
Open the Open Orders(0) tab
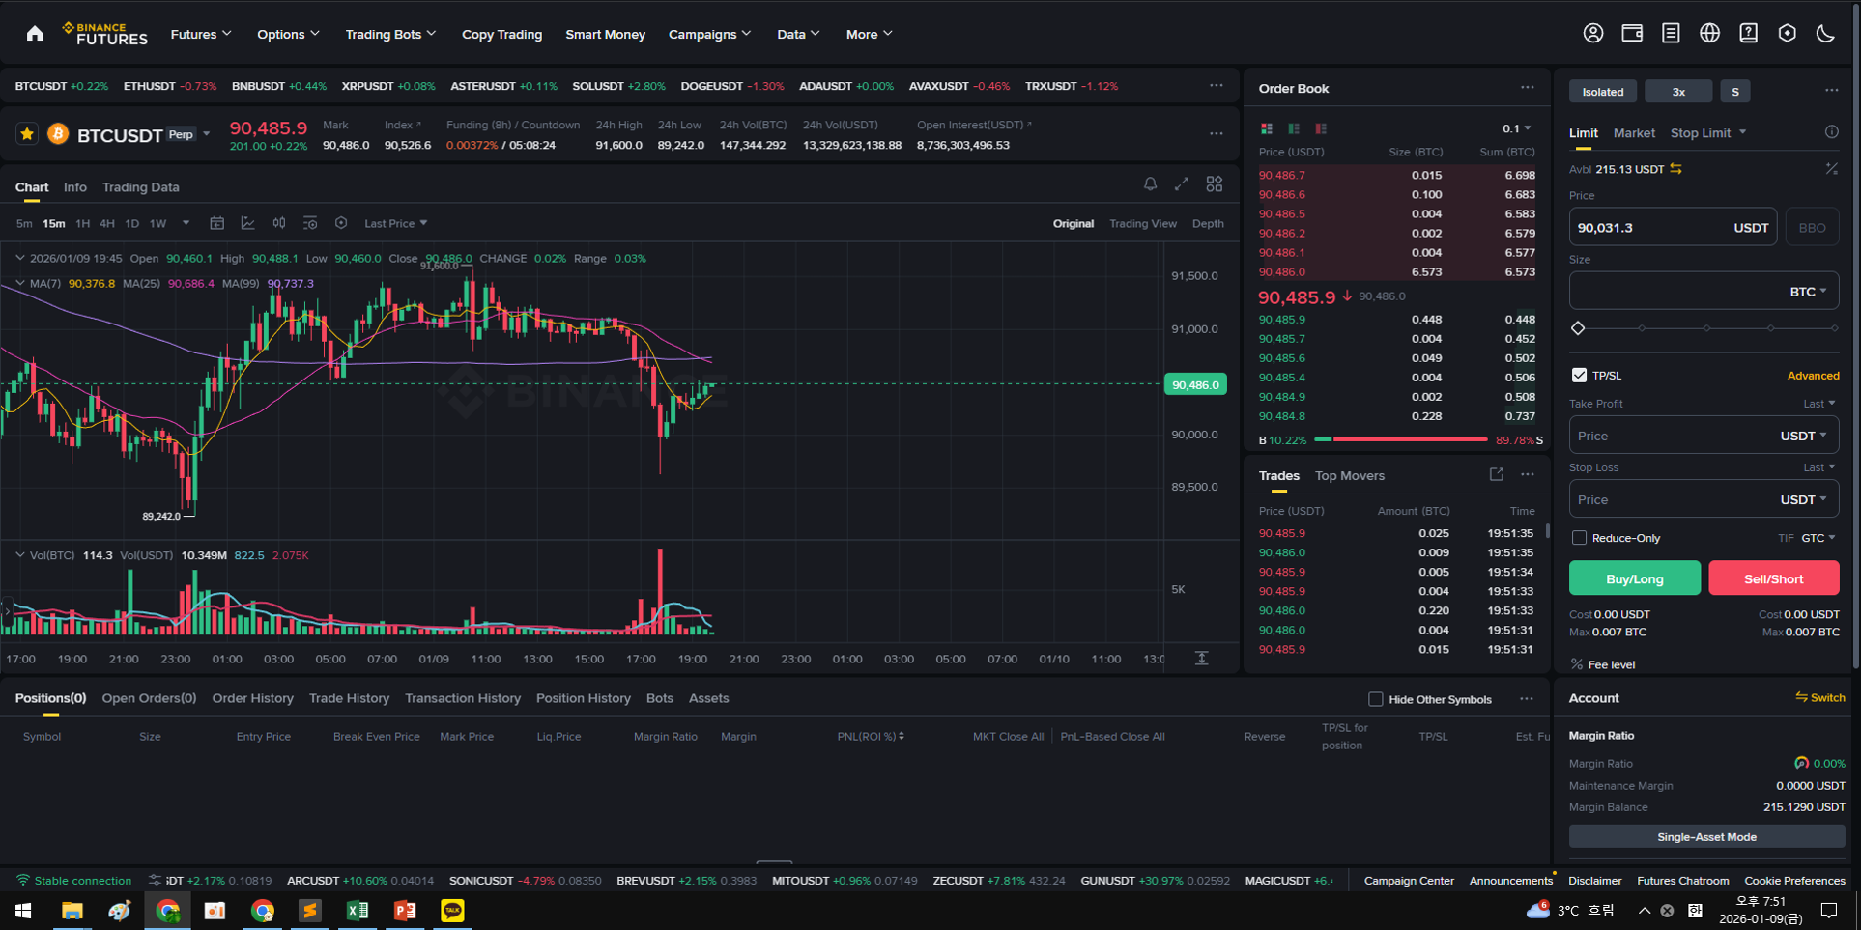(149, 698)
